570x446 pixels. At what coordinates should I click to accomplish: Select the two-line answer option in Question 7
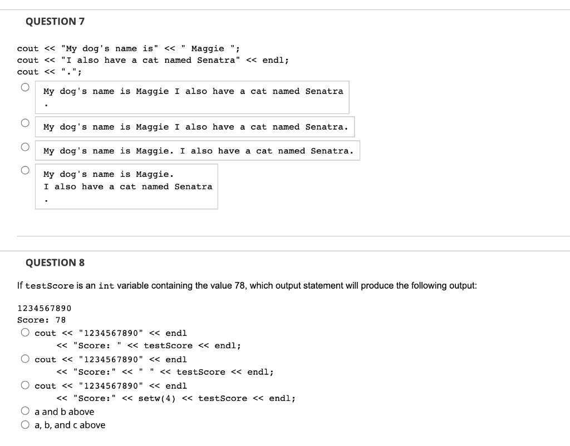coord(25,170)
